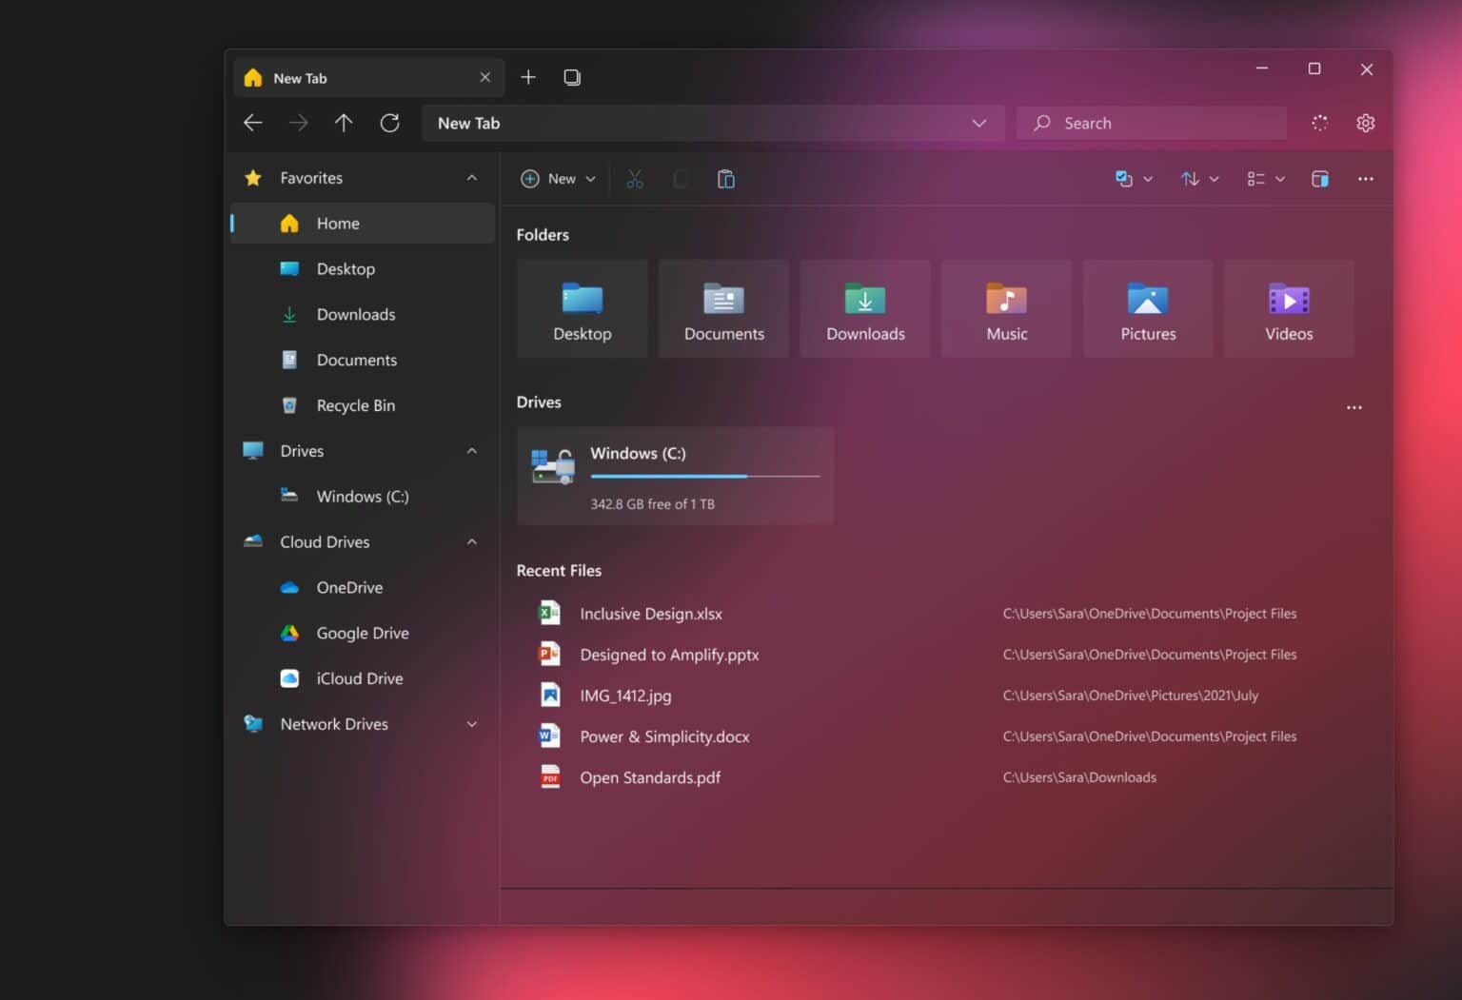Add a new tab with plus icon
1462x1000 pixels.
(x=528, y=77)
